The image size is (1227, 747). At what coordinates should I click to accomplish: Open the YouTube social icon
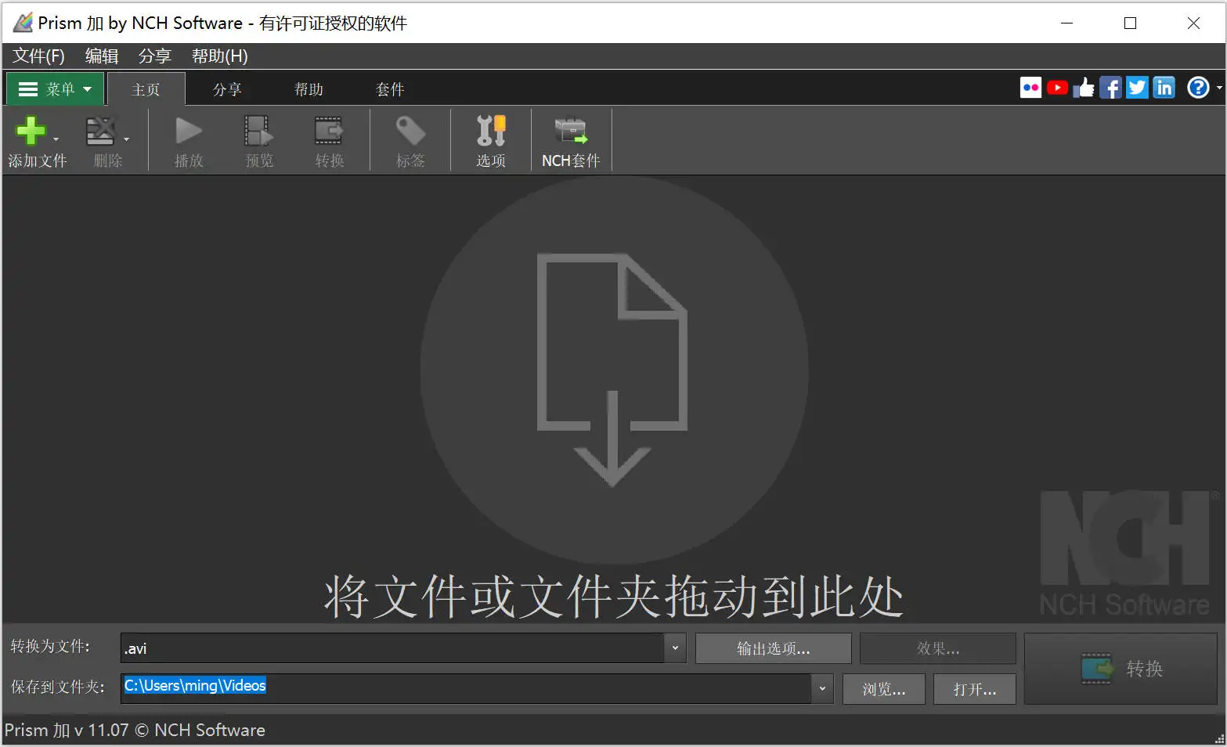[x=1057, y=88]
